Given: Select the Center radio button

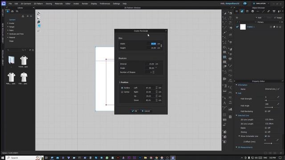Looking at the screenshot, I should click(x=122, y=92).
